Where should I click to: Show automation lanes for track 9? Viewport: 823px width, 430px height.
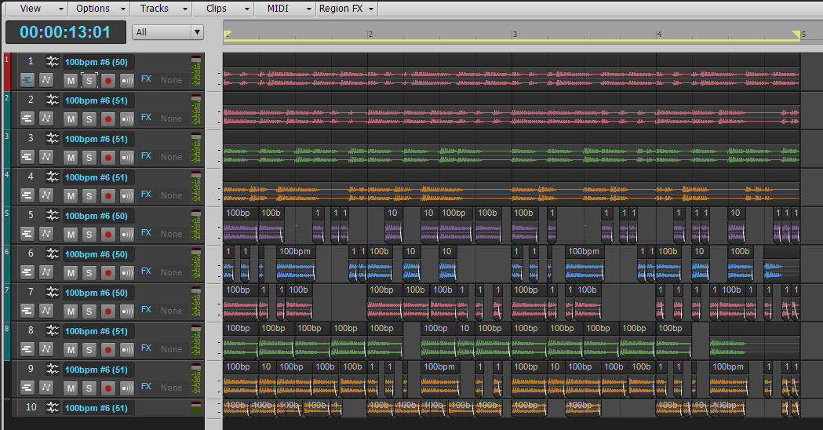[46, 388]
